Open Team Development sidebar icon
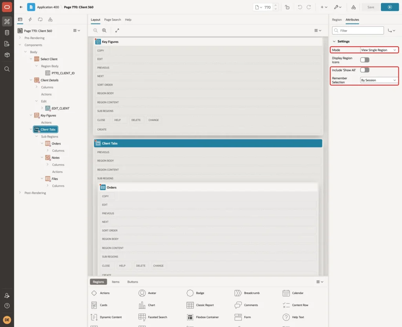This screenshot has width=402, height=327. [7, 44]
